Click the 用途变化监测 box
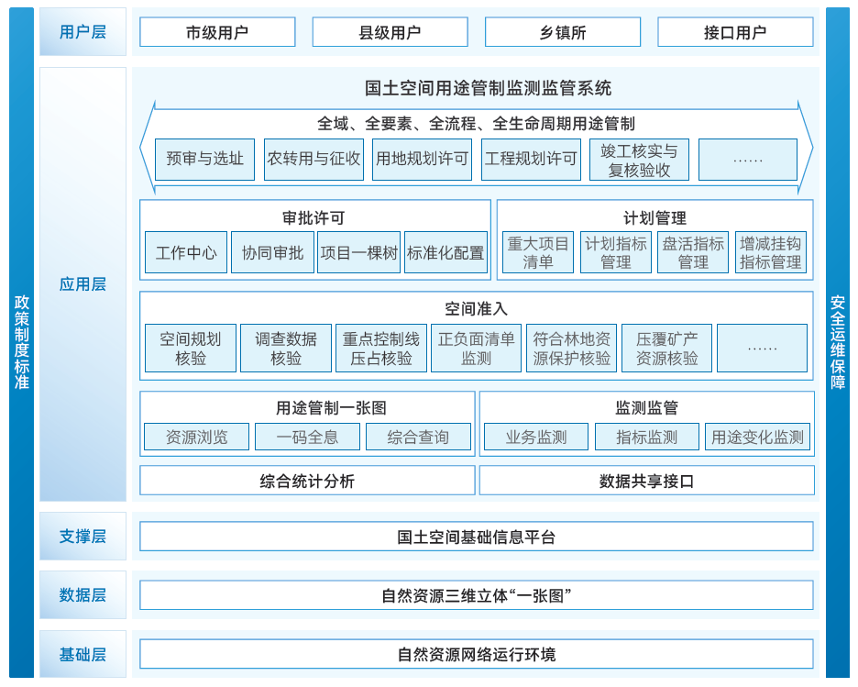The image size is (858, 687). tap(757, 437)
